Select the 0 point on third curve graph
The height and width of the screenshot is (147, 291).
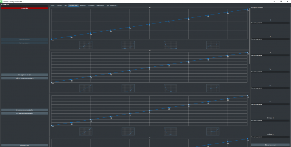[149, 110]
